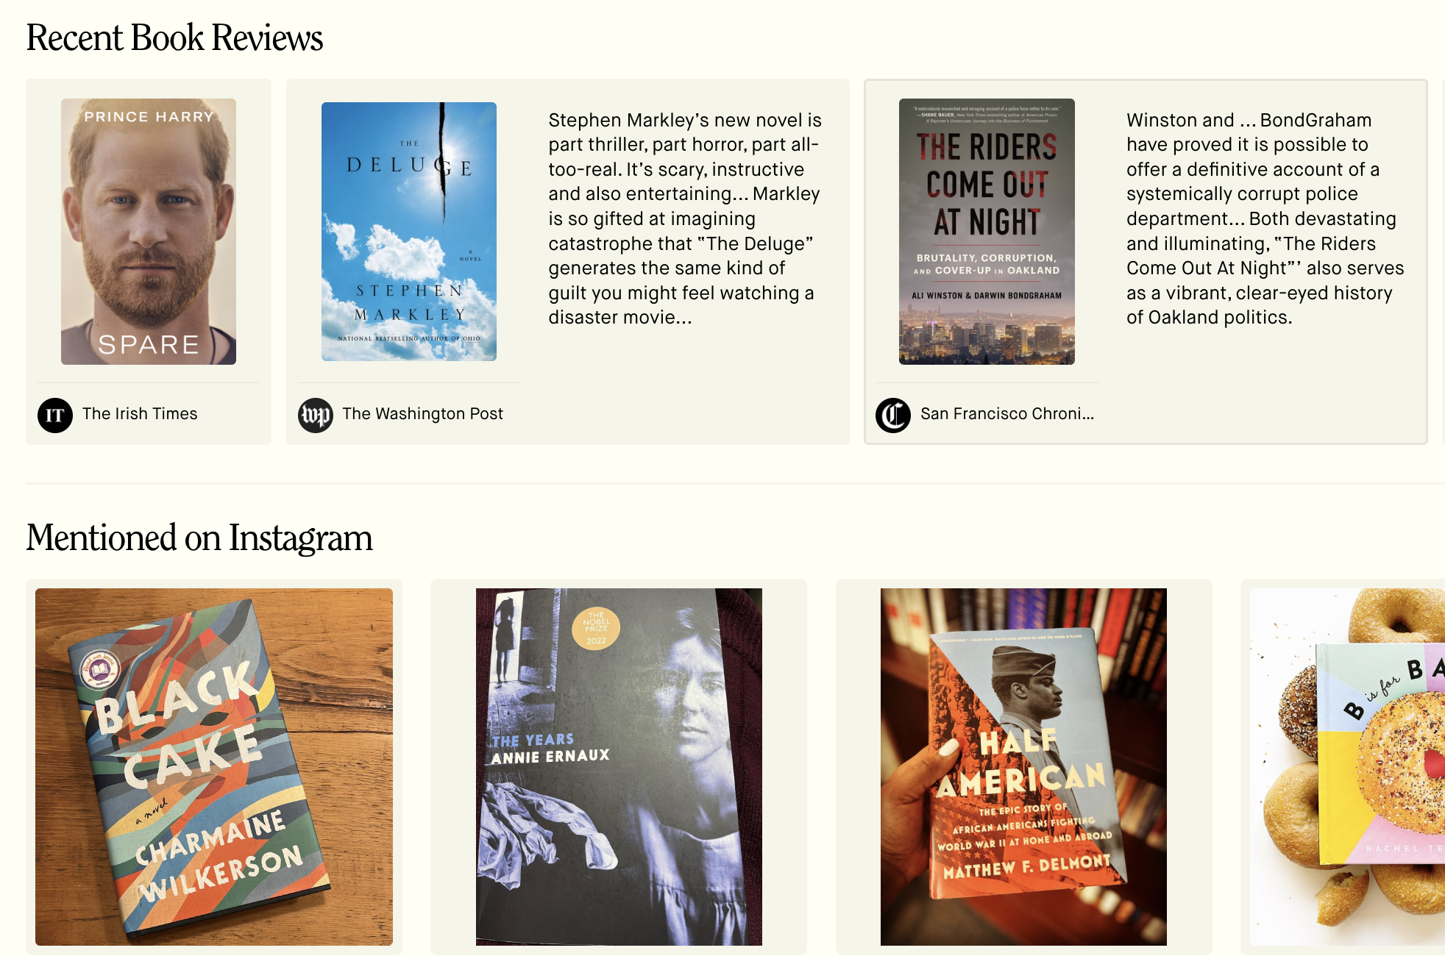Viewport: 1445px width, 956px height.
Task: Open Black Cake Instagram photo
Action: point(214,767)
